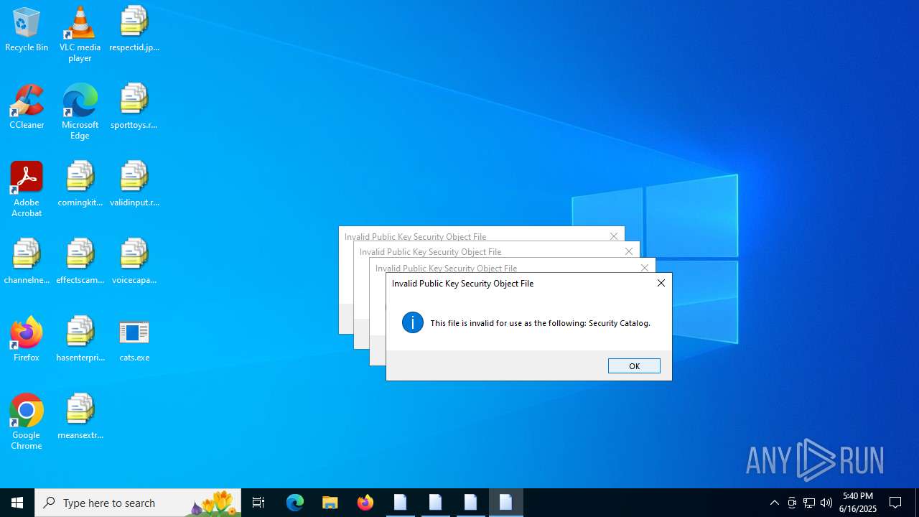Close the second-from-back Invalid Public Key dialog

[x=629, y=251]
